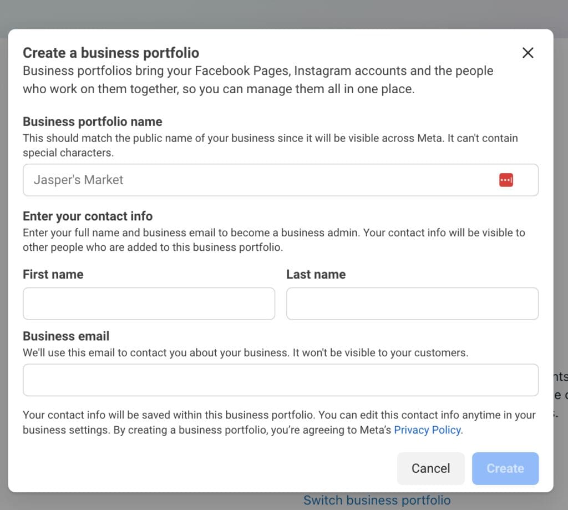Click the 'First name' label text
This screenshot has height=510, width=568.
point(53,274)
